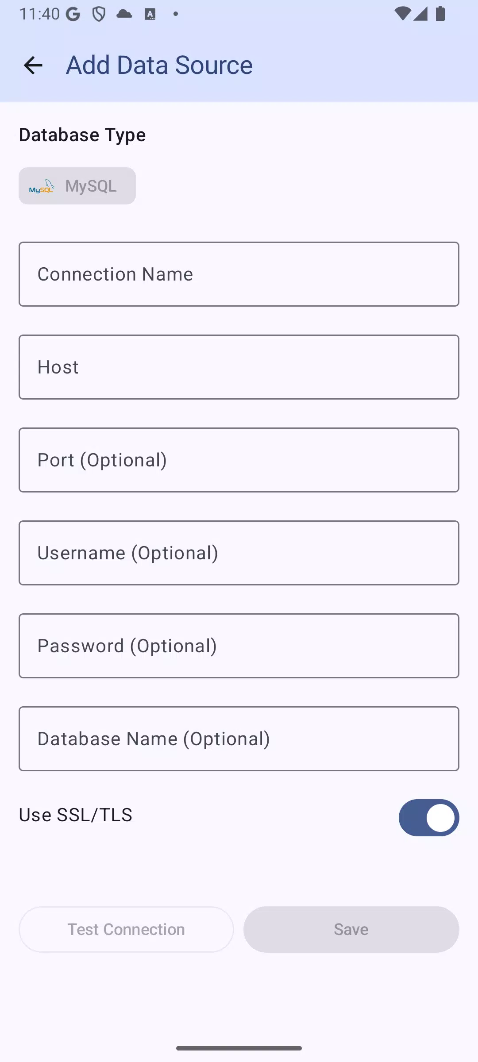Tap the shield icon in status bar
The height and width of the screenshot is (1062, 478).
click(99, 14)
